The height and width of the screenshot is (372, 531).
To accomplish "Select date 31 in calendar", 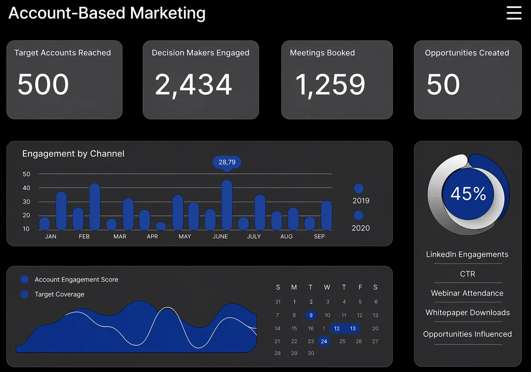I will [278, 302].
